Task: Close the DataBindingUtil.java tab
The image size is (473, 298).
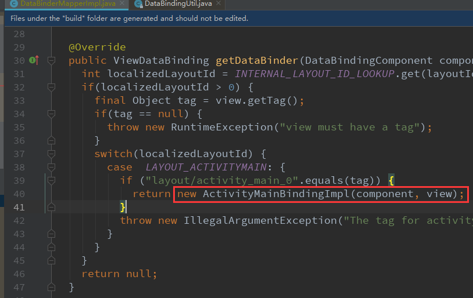Action: tap(218, 3)
